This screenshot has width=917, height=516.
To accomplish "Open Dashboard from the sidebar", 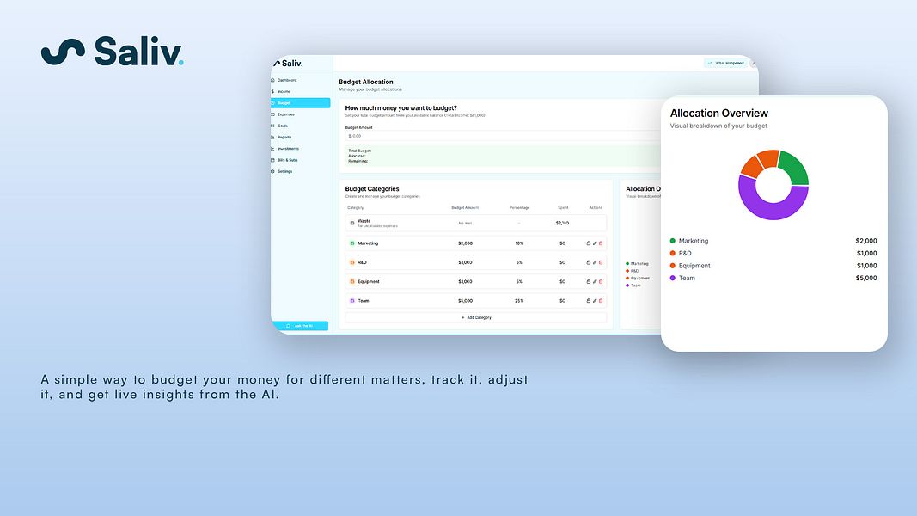I will pos(284,80).
